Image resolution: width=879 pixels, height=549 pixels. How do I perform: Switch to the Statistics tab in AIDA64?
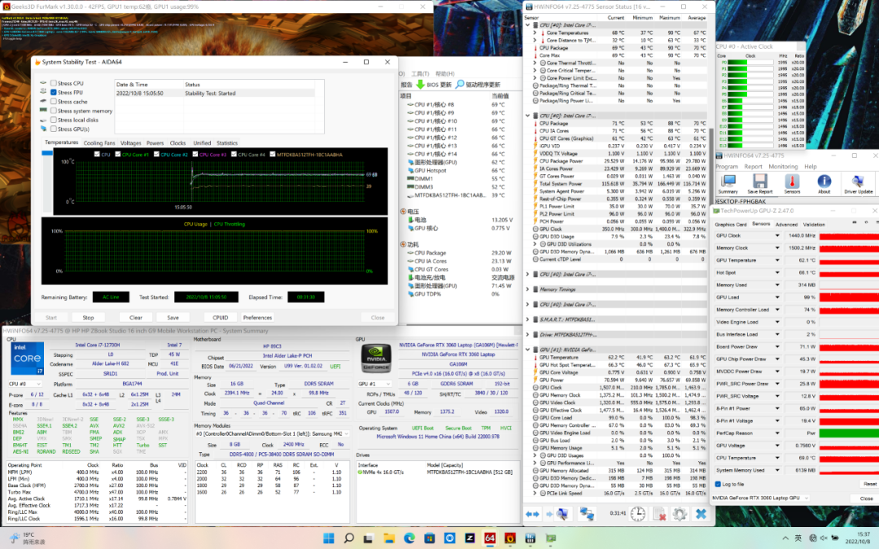point(227,143)
